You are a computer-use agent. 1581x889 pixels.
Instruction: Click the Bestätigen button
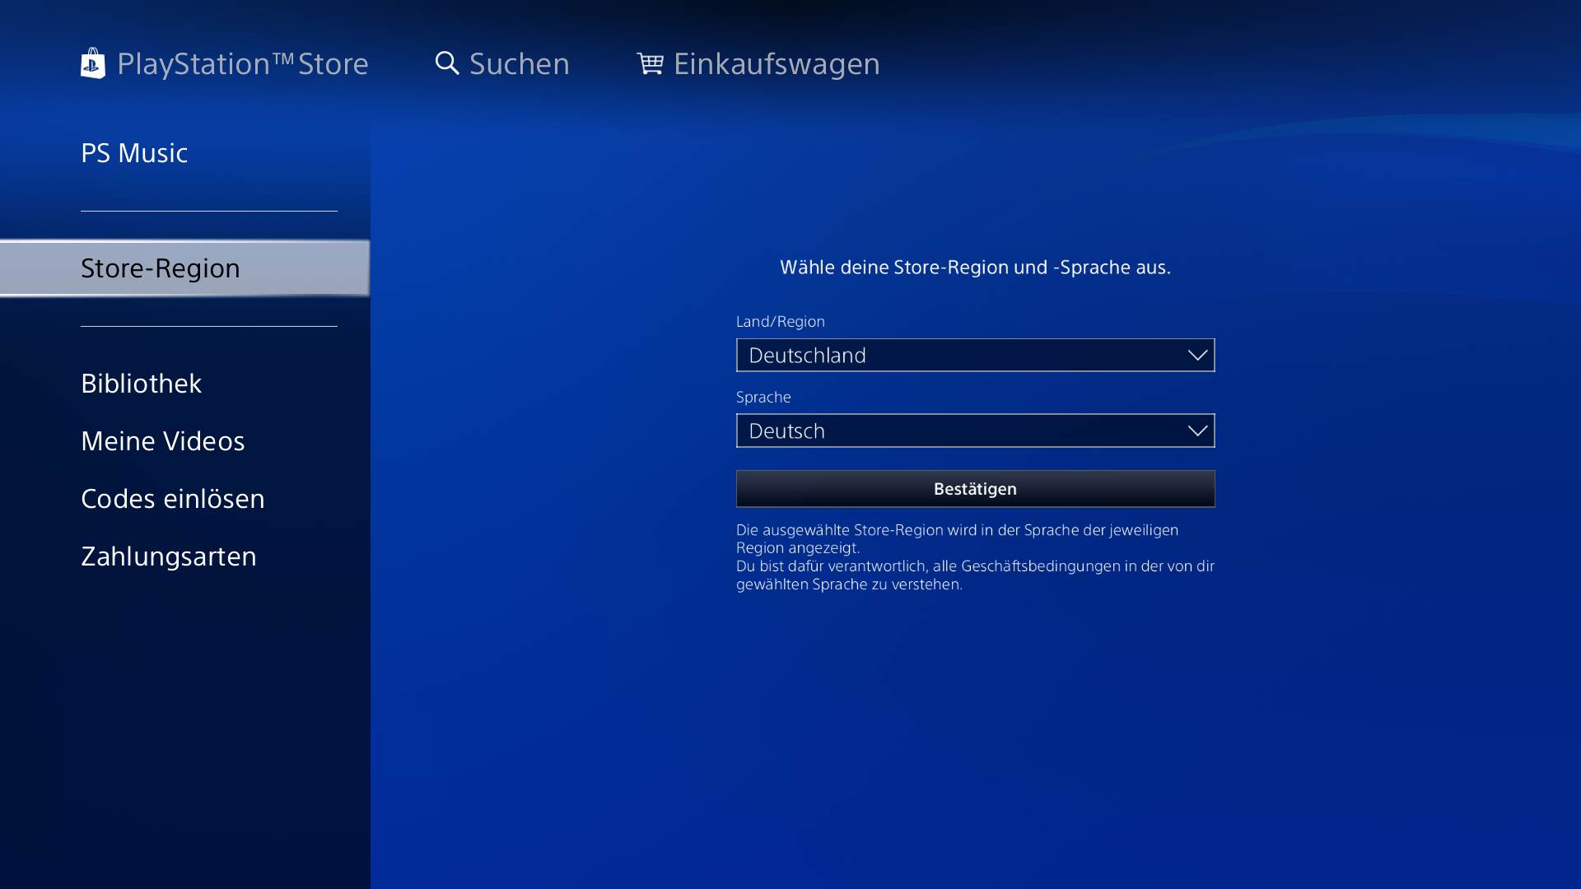[x=975, y=489]
